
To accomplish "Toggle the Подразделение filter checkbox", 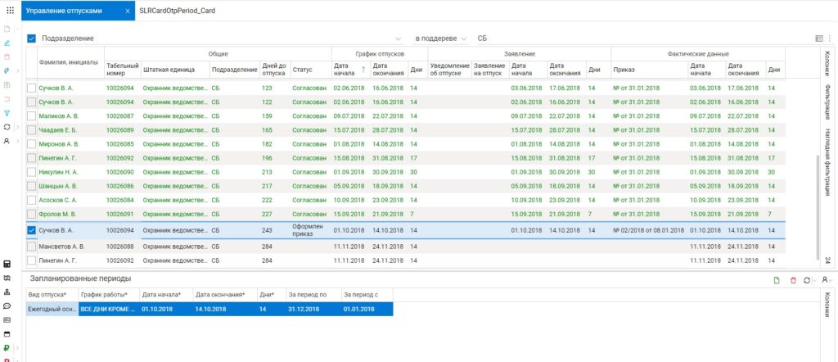I will tap(32, 38).
